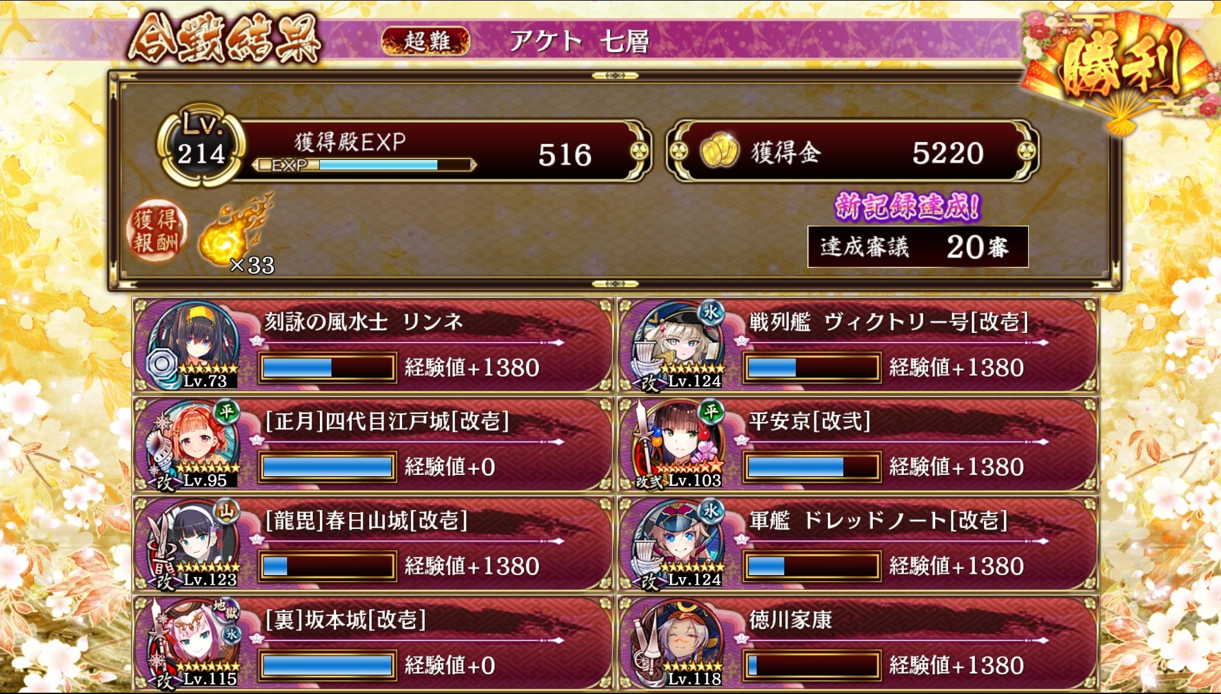
Task: Click the ドレッドノート character portrait
Action: pos(678,544)
